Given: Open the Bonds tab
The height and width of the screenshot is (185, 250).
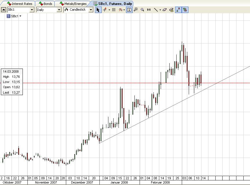Looking at the screenshot, I should 46,4.
